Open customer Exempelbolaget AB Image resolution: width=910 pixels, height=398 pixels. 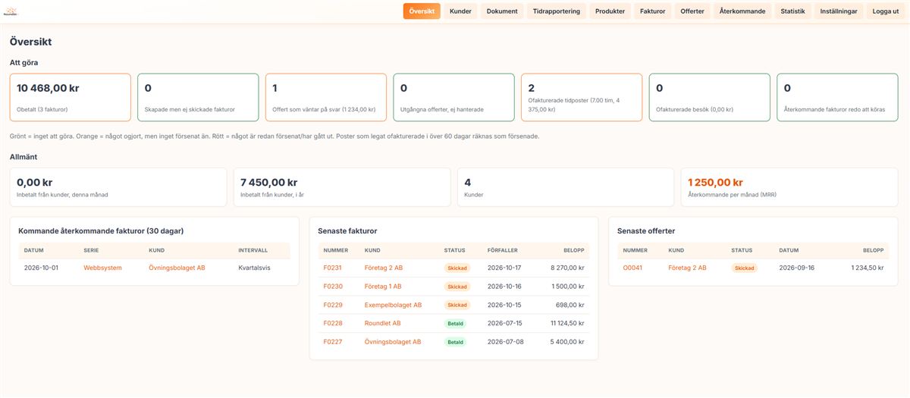[393, 305]
